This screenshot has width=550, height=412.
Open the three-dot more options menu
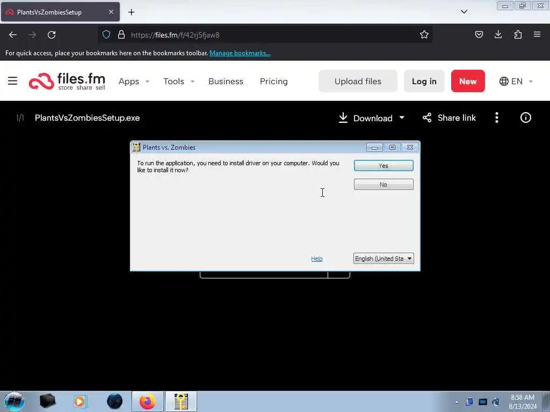tap(497, 117)
